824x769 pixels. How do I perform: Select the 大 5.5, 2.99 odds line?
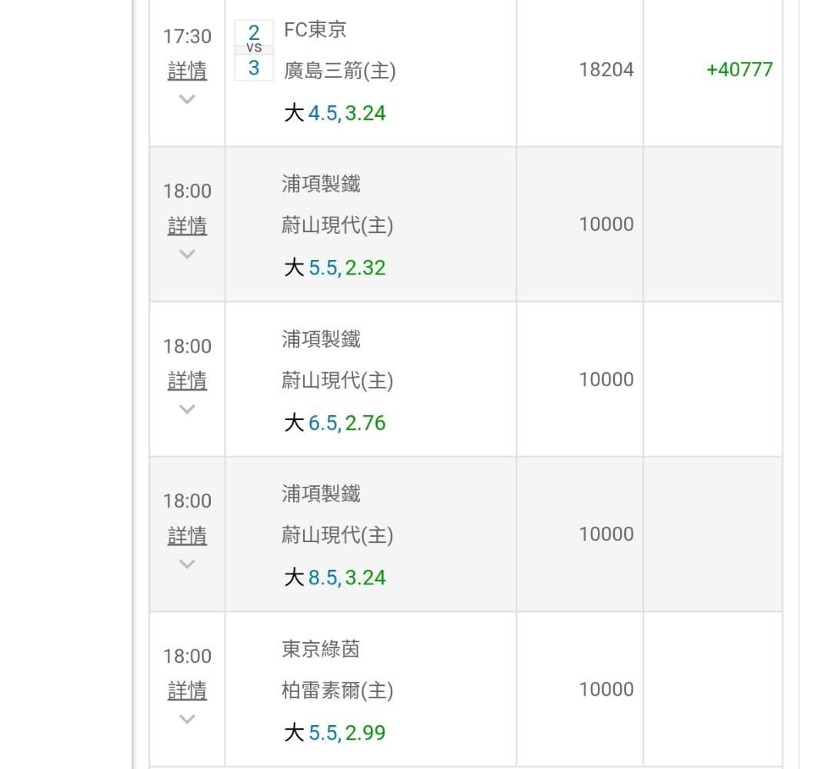pos(335,733)
